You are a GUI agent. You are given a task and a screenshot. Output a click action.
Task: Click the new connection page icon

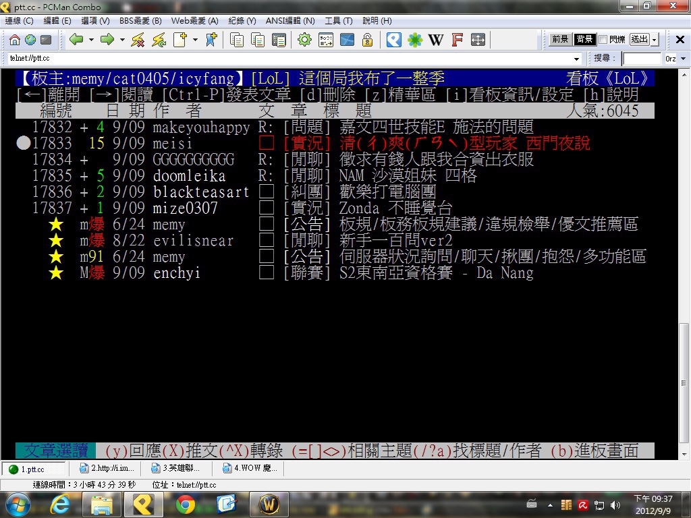(179, 40)
